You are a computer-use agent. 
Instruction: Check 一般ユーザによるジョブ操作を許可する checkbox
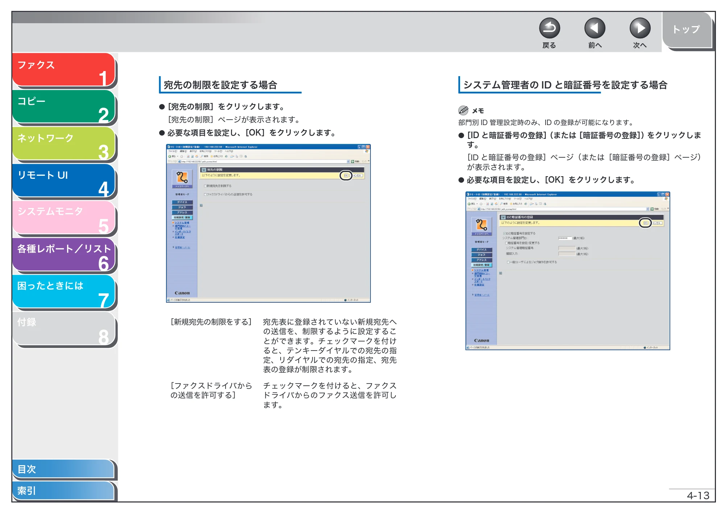(x=508, y=262)
